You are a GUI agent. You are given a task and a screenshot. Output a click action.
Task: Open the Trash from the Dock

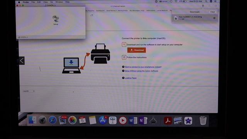pyautogui.click(x=203, y=121)
